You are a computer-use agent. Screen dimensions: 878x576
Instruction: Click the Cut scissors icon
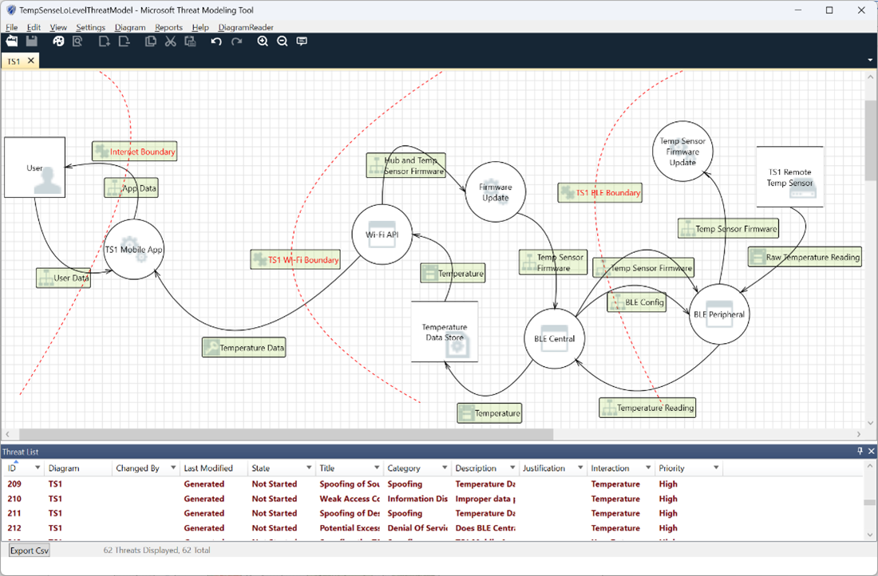(170, 41)
